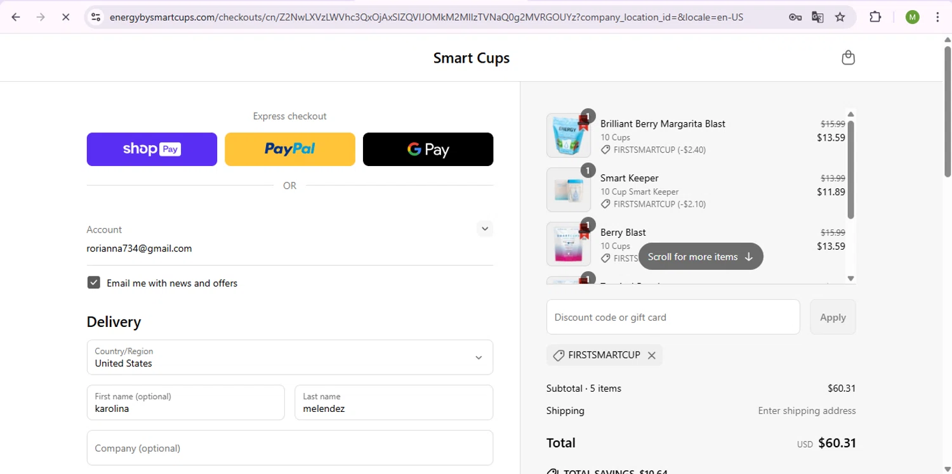
Task: Edit the Last name field
Action: point(393,402)
